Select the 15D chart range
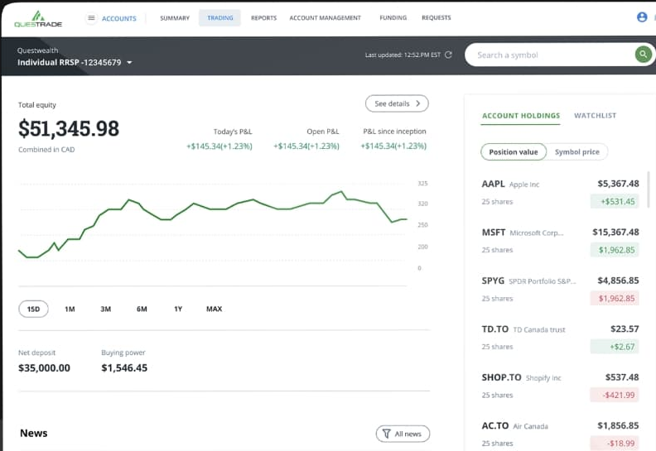Viewport: 656px width, 451px height. (33, 309)
